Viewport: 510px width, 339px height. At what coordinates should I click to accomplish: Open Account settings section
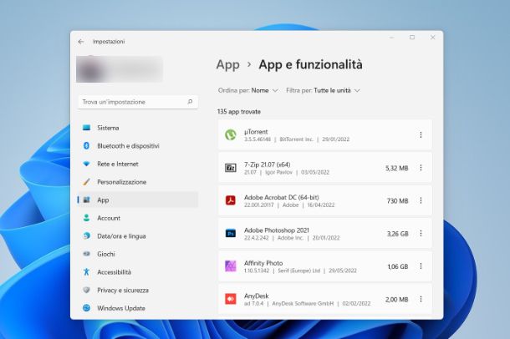(x=138, y=218)
